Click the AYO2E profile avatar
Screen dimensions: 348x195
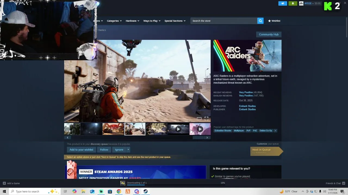(301, 4)
